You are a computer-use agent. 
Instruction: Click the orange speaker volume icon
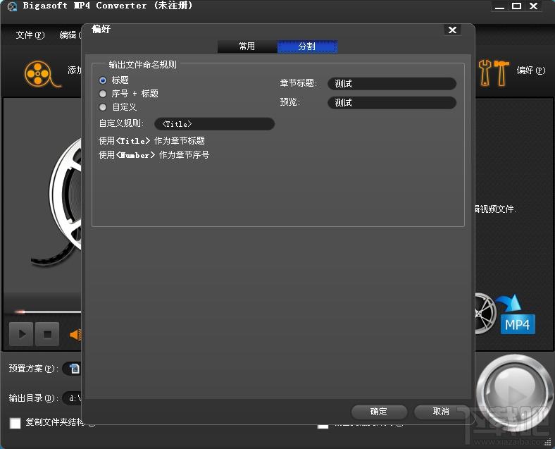[76, 334]
